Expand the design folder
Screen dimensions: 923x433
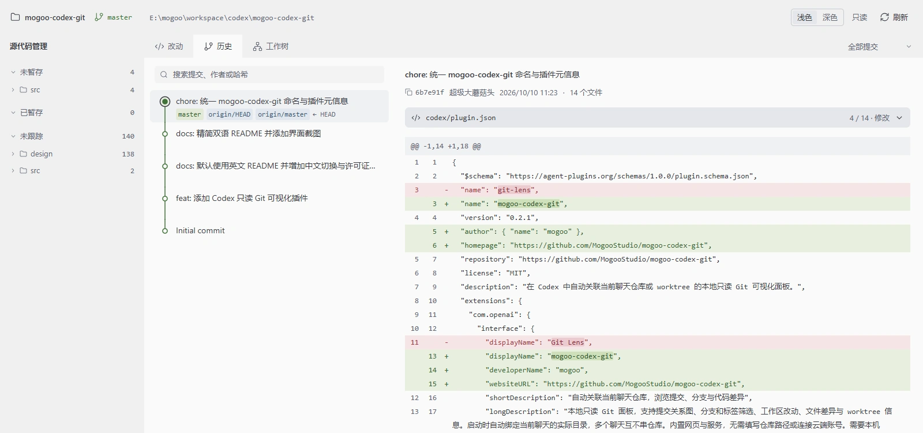(x=13, y=154)
